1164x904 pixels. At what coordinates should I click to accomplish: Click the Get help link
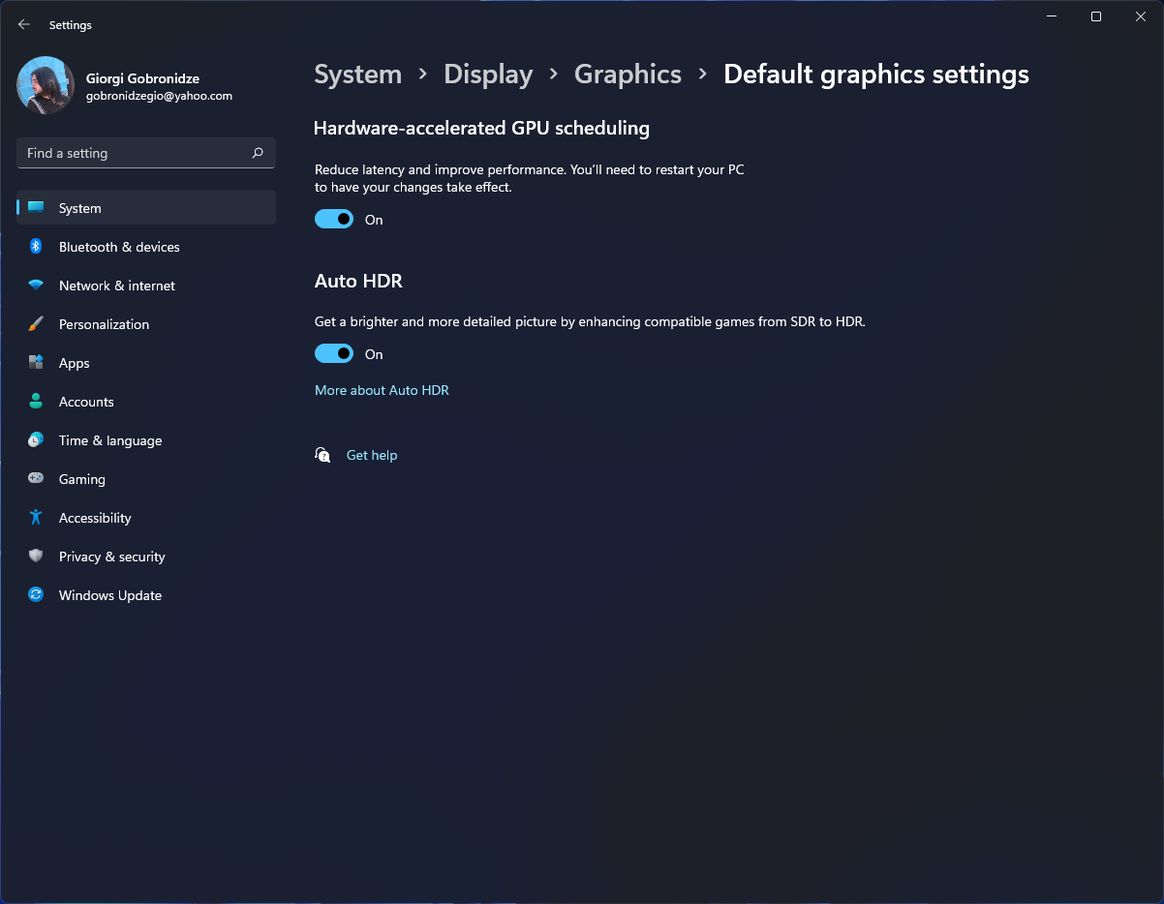(x=372, y=455)
